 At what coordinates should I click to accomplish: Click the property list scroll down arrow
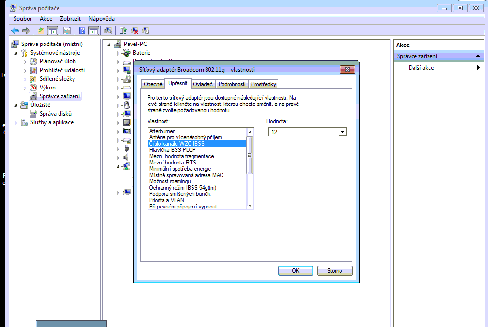[x=250, y=206]
